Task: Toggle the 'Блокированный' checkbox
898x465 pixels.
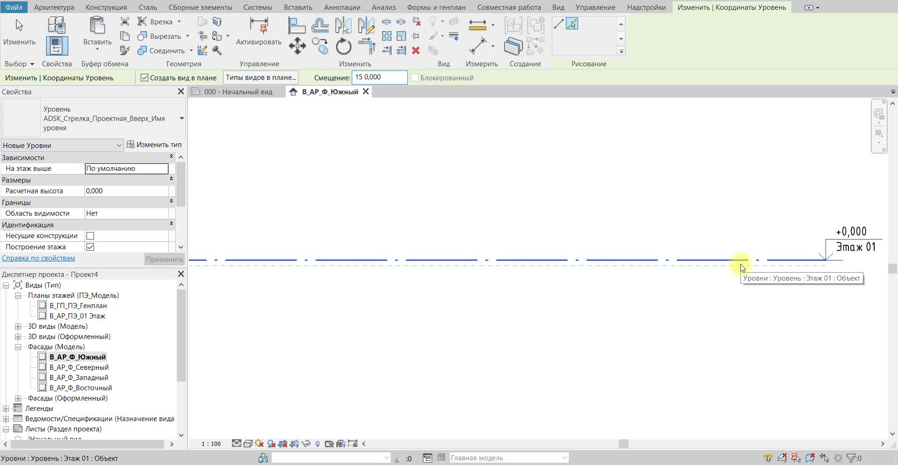Action: [x=415, y=77]
